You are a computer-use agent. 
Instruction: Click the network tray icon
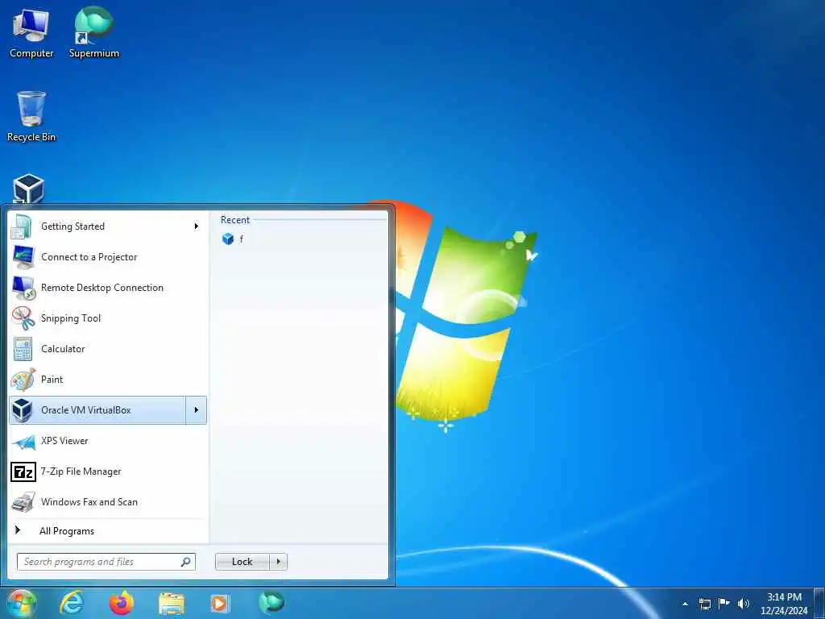tap(704, 604)
